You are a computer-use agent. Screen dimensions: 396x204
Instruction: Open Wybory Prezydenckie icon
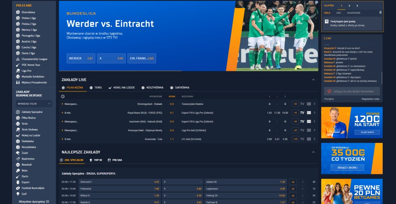[18, 83]
